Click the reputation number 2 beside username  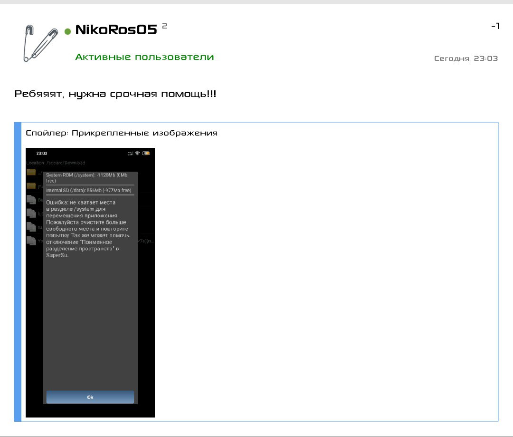coord(165,26)
